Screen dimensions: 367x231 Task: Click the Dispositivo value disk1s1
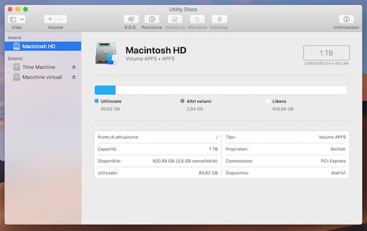tap(339, 173)
